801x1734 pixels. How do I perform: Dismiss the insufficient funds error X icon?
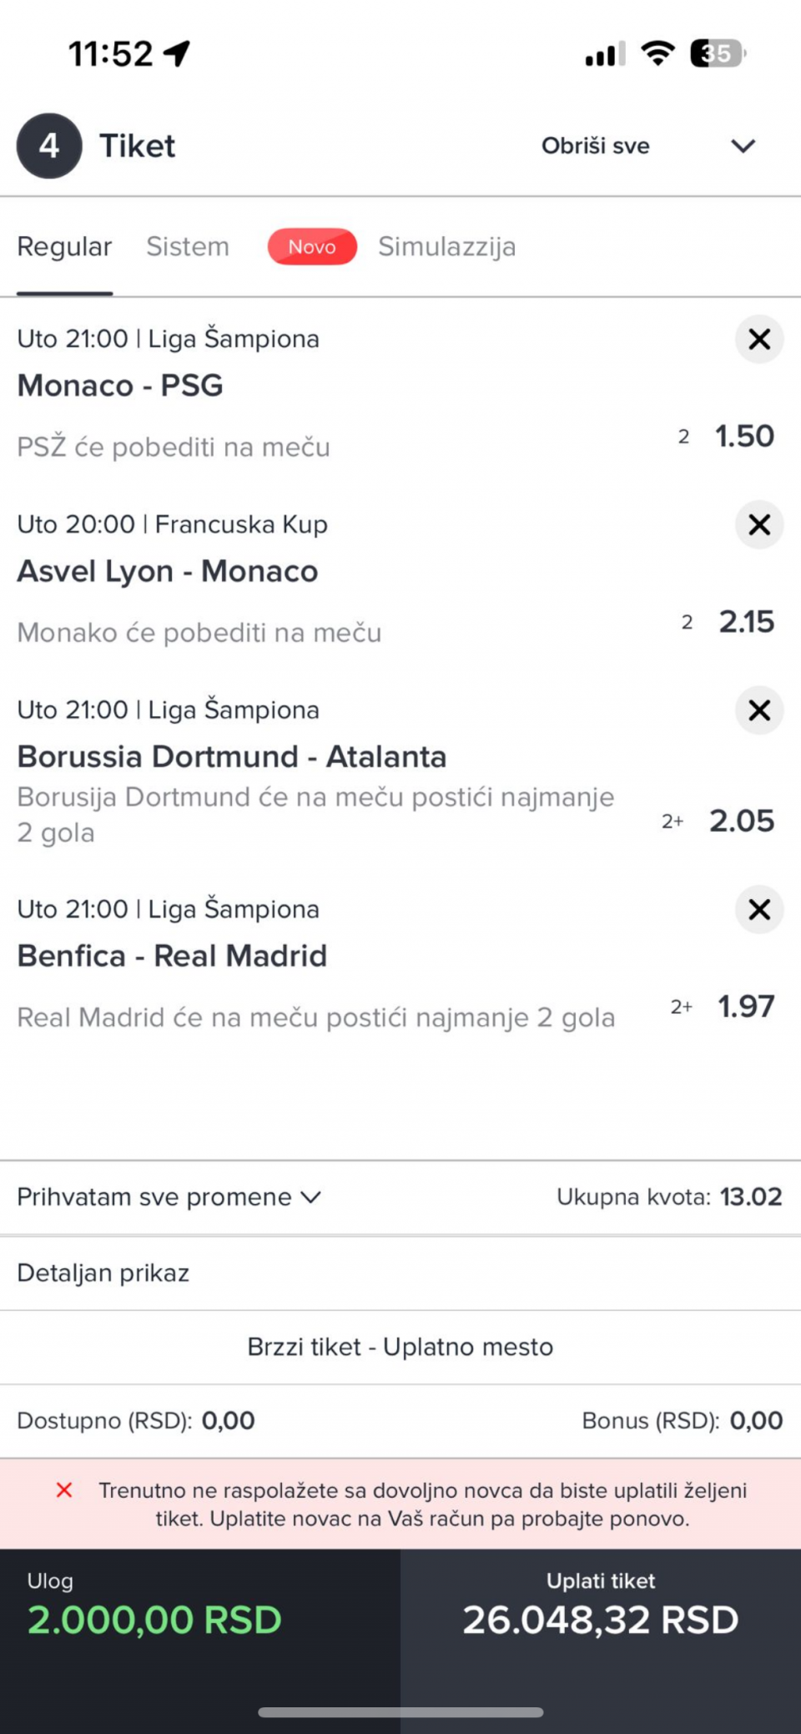(x=64, y=1490)
